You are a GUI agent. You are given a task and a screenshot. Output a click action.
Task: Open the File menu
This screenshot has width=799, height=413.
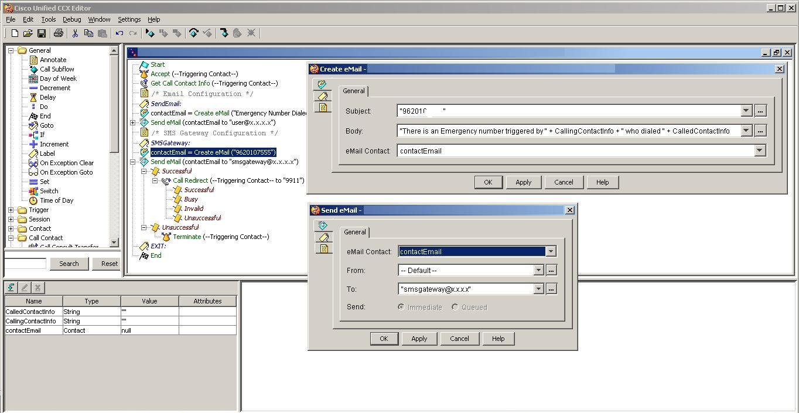click(11, 19)
